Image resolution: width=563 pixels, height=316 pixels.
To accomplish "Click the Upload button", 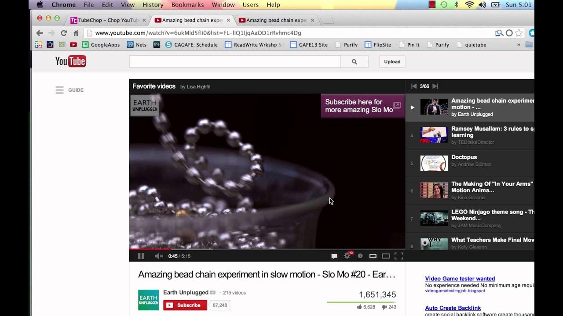I will coord(392,62).
